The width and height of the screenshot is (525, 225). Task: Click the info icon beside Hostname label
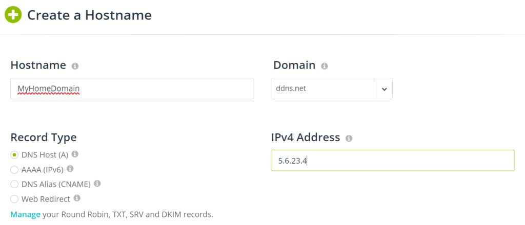(75, 66)
